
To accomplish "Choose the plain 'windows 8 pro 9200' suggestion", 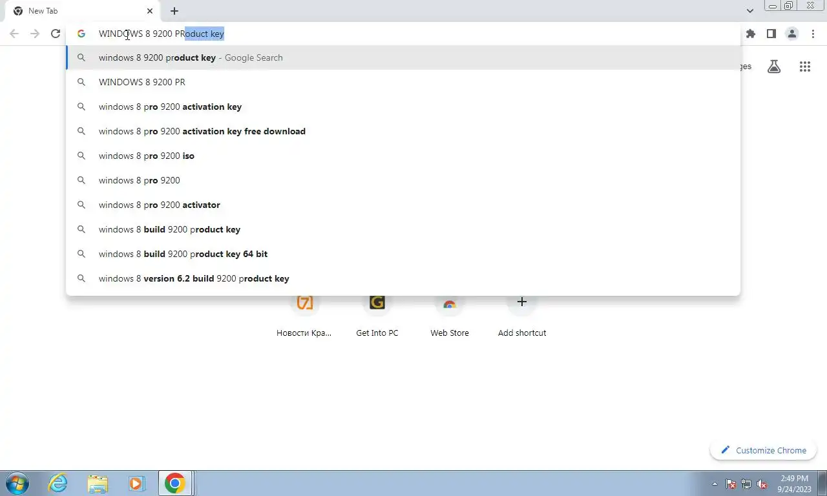I will (x=403, y=180).
